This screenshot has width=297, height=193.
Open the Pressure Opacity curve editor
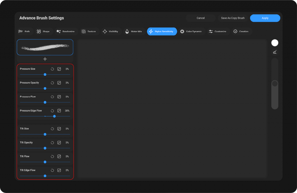[59, 83]
